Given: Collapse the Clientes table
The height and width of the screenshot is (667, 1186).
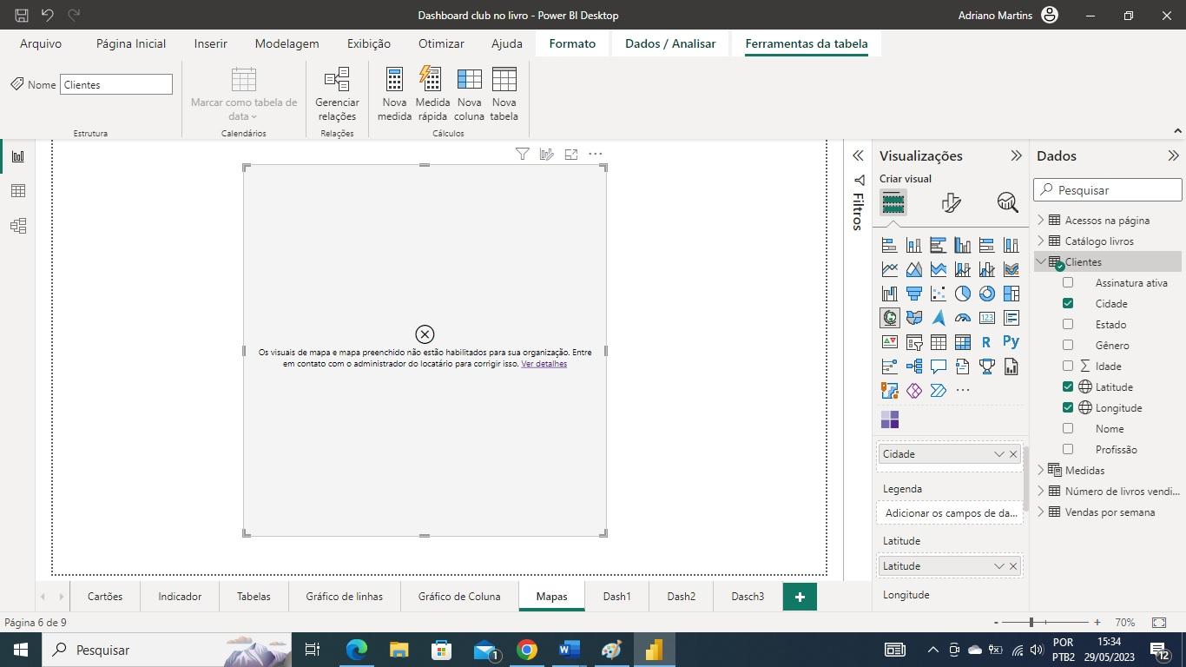Looking at the screenshot, I should (1041, 261).
